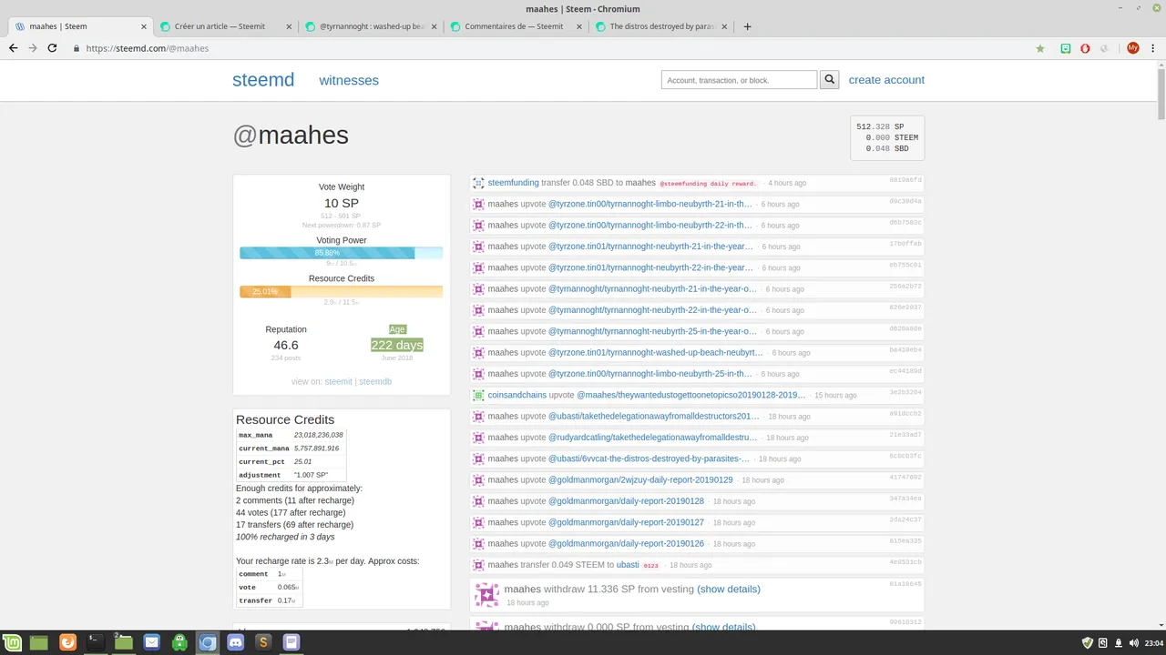Viewport: 1166px width, 655px height.
Task: Click the '512.328 SP' balance
Action: point(880,126)
